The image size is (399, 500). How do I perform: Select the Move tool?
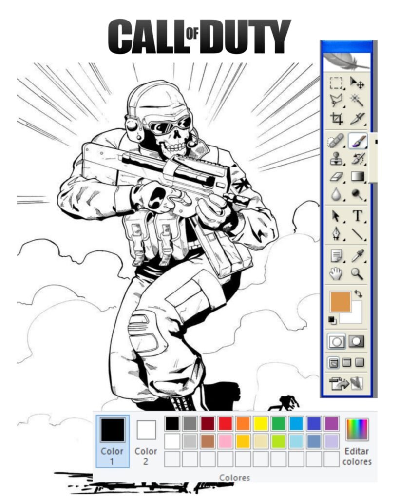(x=357, y=83)
